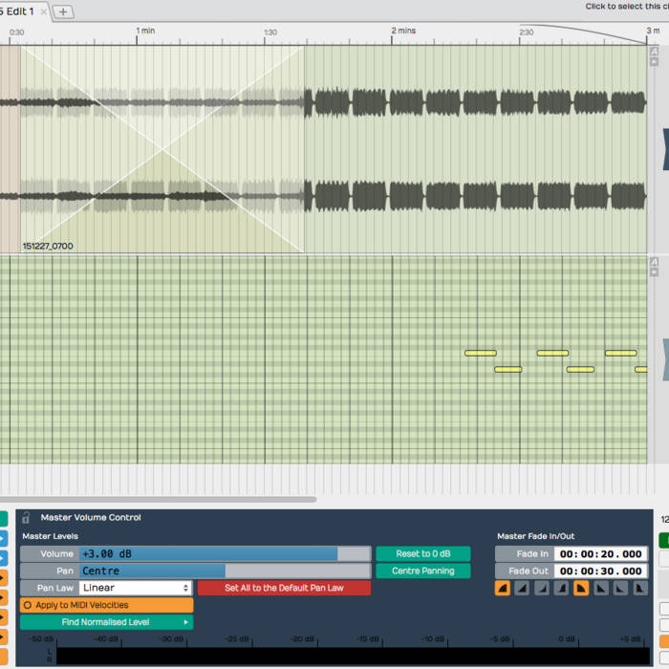This screenshot has height=669, width=669.
Task: Select the first fade-in curve shape icon
Action: click(x=503, y=589)
